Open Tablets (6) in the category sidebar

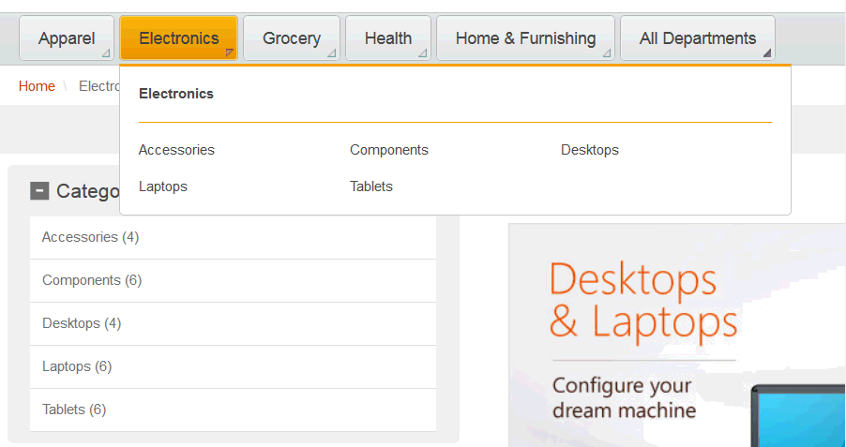[74, 410]
